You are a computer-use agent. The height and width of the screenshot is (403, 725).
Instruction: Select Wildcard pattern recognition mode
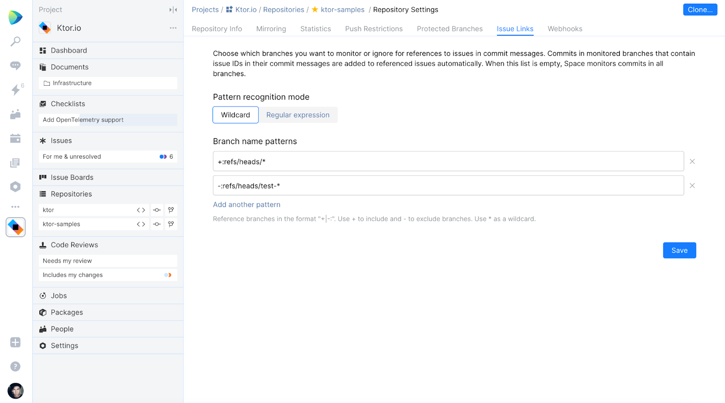point(236,115)
